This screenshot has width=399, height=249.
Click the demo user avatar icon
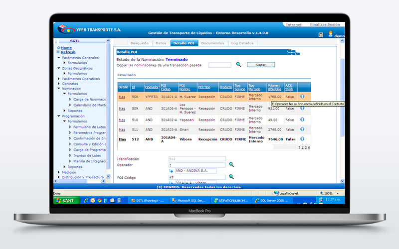point(330,34)
